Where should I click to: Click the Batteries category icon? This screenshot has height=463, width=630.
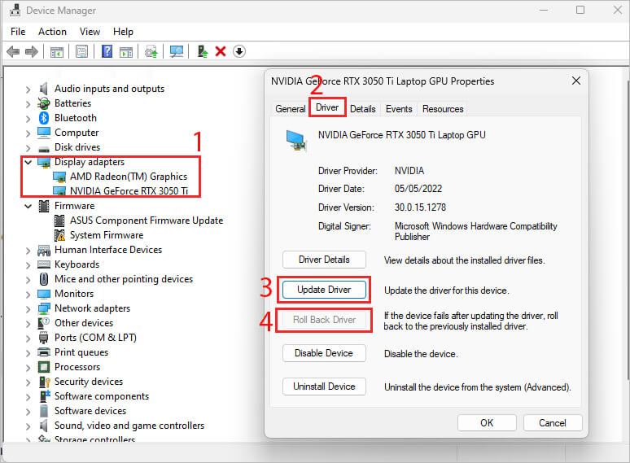pos(43,103)
